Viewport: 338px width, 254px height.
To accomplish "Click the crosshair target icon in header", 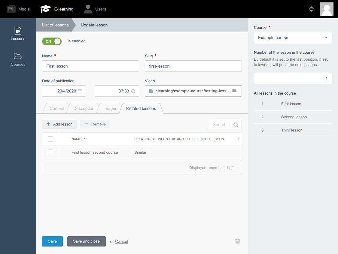I will [311, 9].
